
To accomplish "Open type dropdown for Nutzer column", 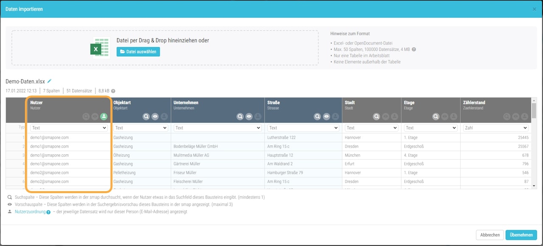I will tap(69, 128).
